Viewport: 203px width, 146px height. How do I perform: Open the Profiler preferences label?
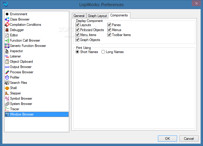click(x=15, y=77)
